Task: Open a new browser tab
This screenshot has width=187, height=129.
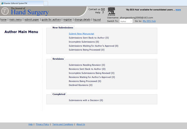Action: click(46, 3)
